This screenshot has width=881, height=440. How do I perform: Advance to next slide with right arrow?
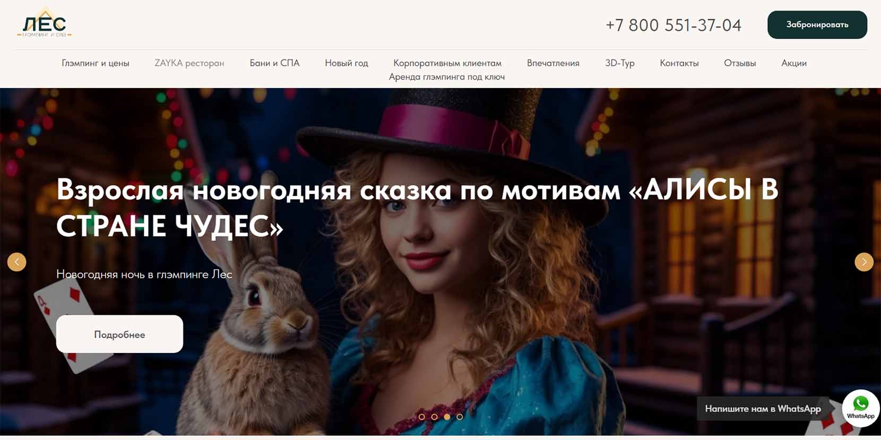[864, 262]
